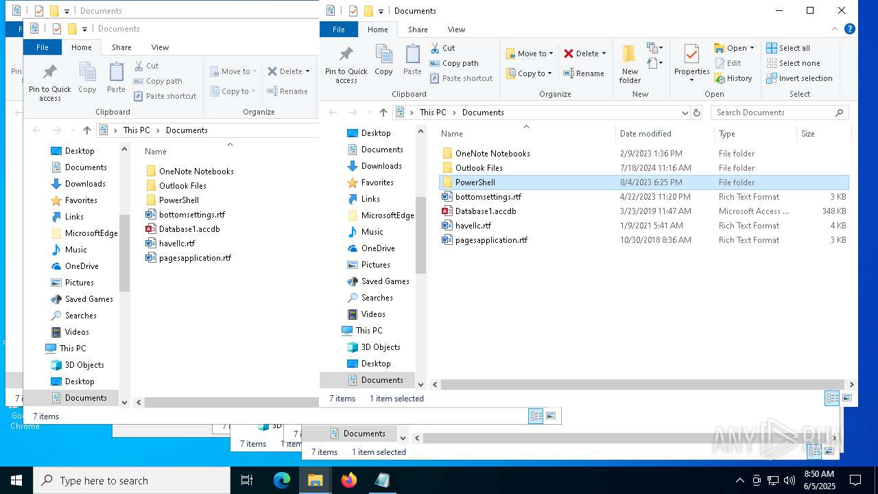Screen dimensions: 878x494
Task: Open the Help question mark icon
Action: (x=850, y=29)
